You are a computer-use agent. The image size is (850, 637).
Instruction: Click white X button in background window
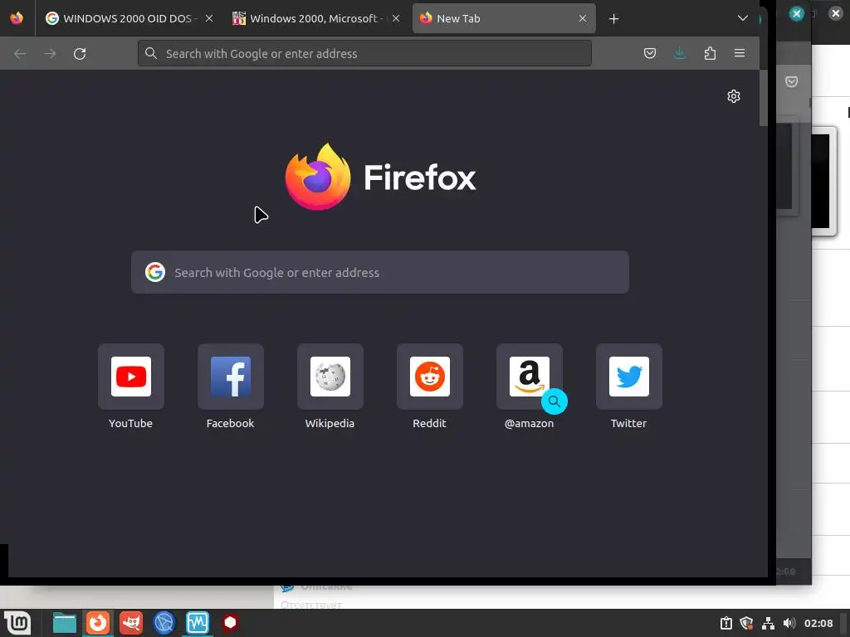coord(836,13)
